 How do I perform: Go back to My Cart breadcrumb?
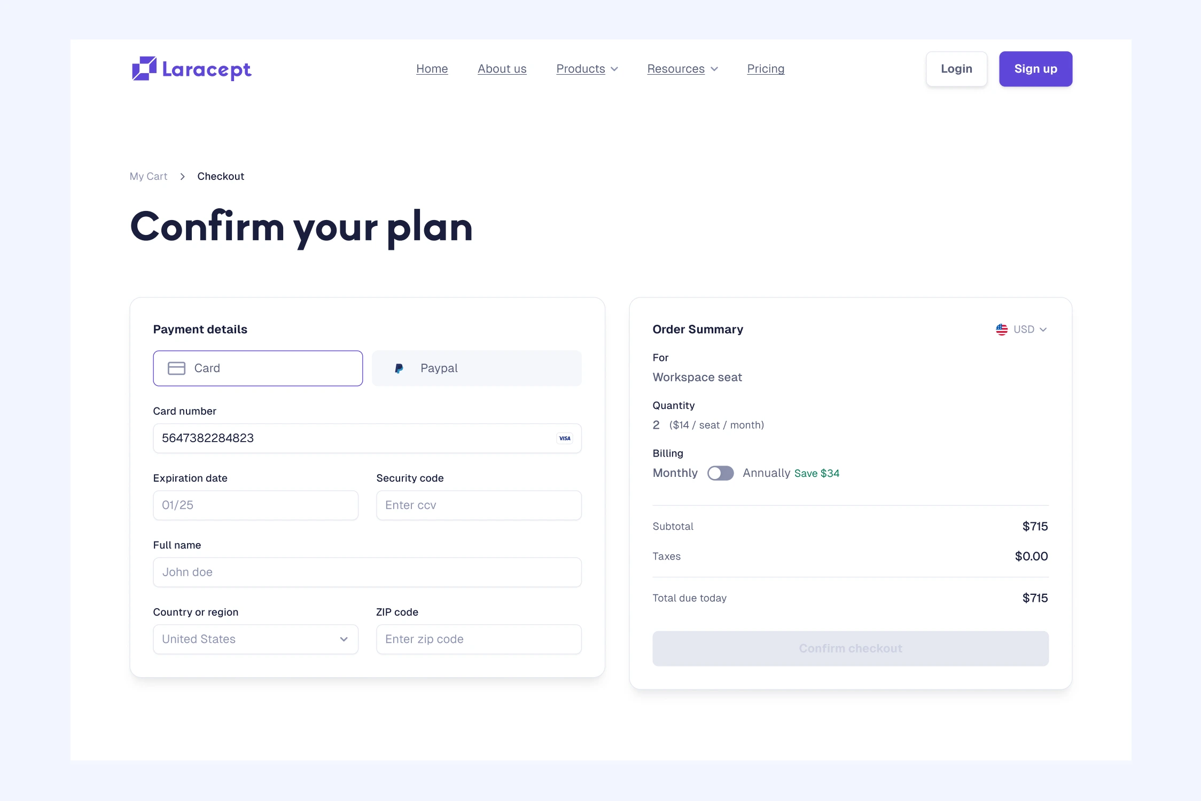[x=149, y=177]
